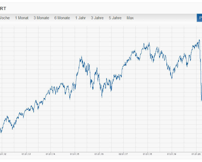Click the 01.01.14 x-axis date label
Image resolution: width=202 pixels, height=162 pixels.
click(50, 154)
